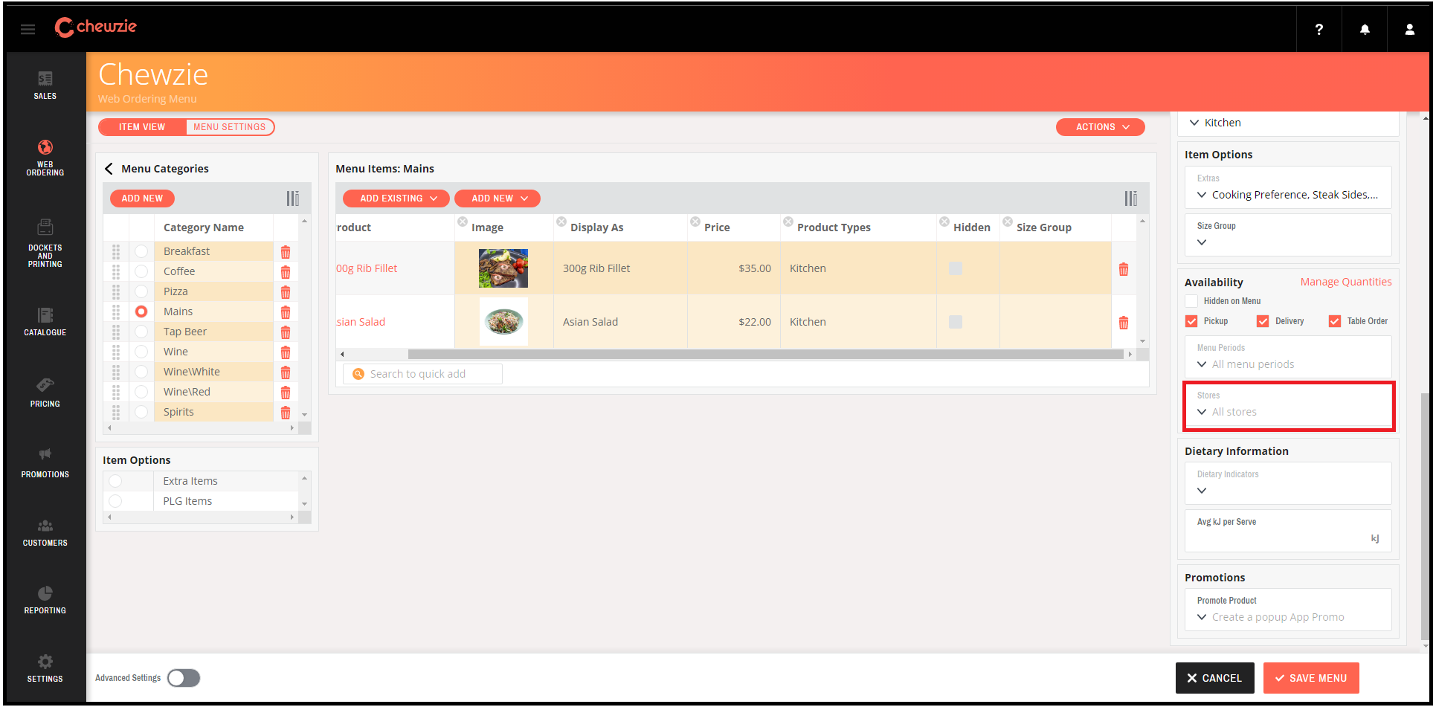
Task: Add a new menu category
Action: click(142, 198)
